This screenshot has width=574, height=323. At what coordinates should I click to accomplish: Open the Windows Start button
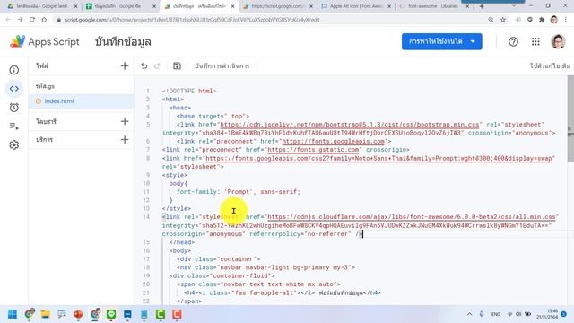(x=12, y=314)
